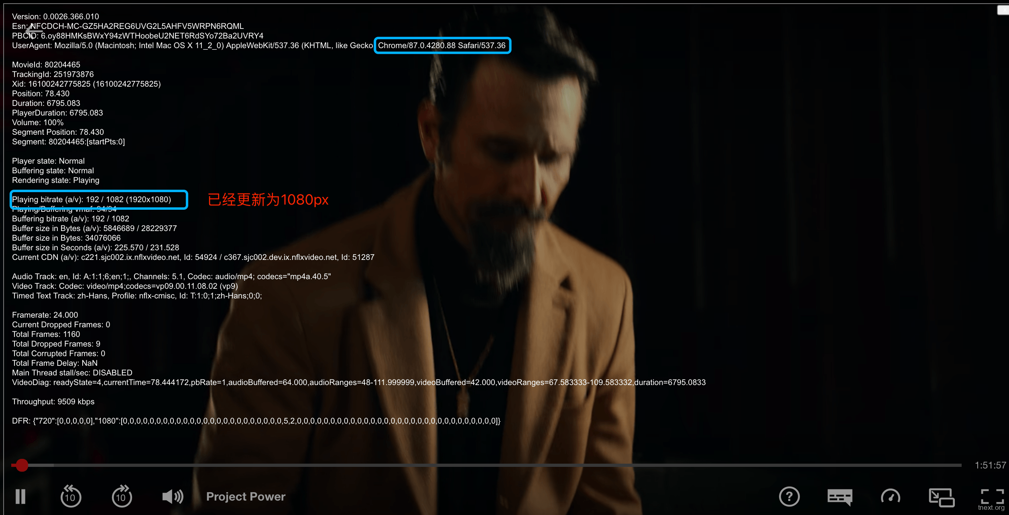Image resolution: width=1009 pixels, height=515 pixels.
Task: Click the back arrow at top left
Action: [x=34, y=30]
